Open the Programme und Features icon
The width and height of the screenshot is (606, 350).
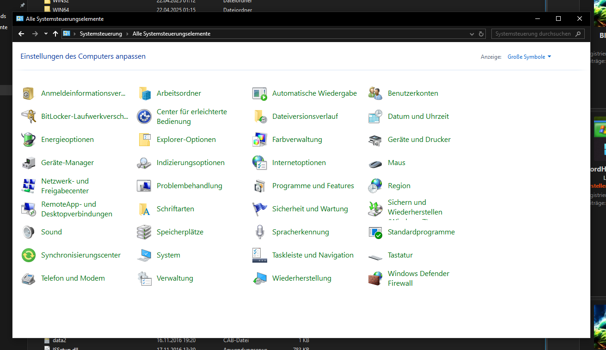click(260, 186)
